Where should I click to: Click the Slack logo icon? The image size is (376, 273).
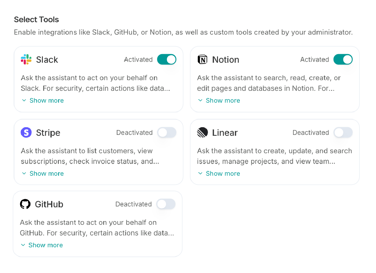tap(26, 59)
